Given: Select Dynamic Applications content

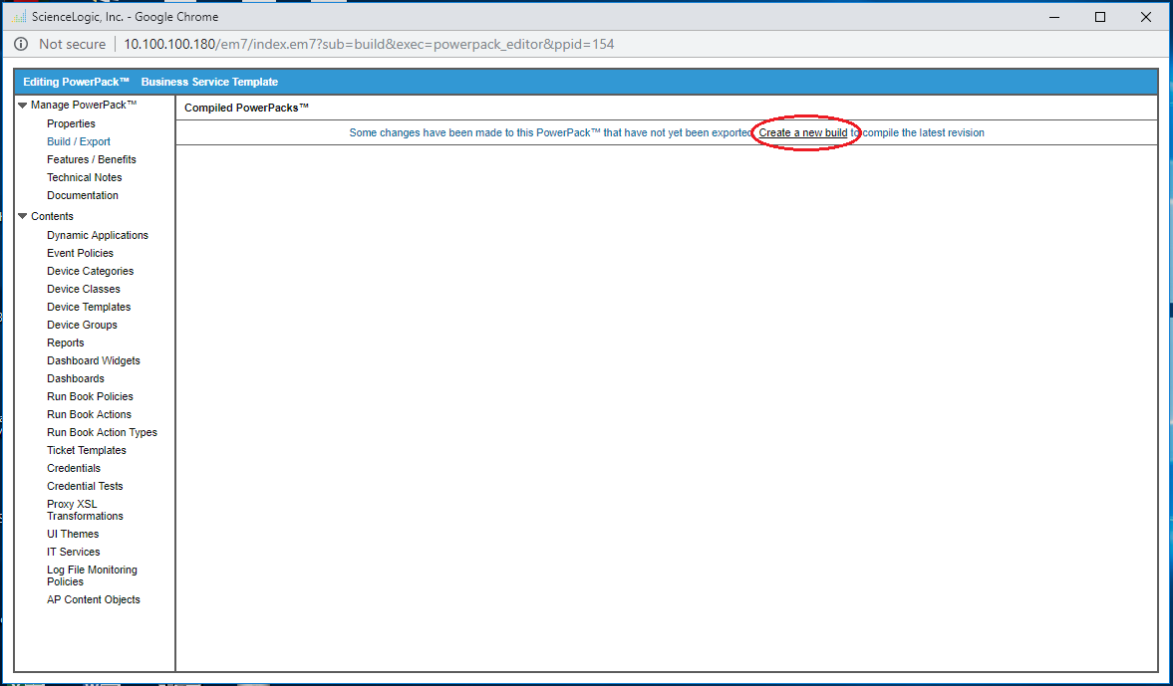Looking at the screenshot, I should coord(98,236).
